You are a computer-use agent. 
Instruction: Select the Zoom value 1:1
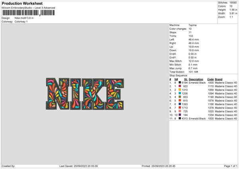click(x=231, y=17)
